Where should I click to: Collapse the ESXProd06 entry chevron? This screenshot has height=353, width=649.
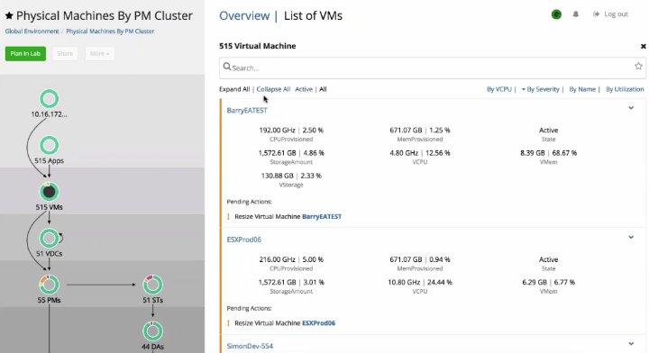[x=631, y=237]
